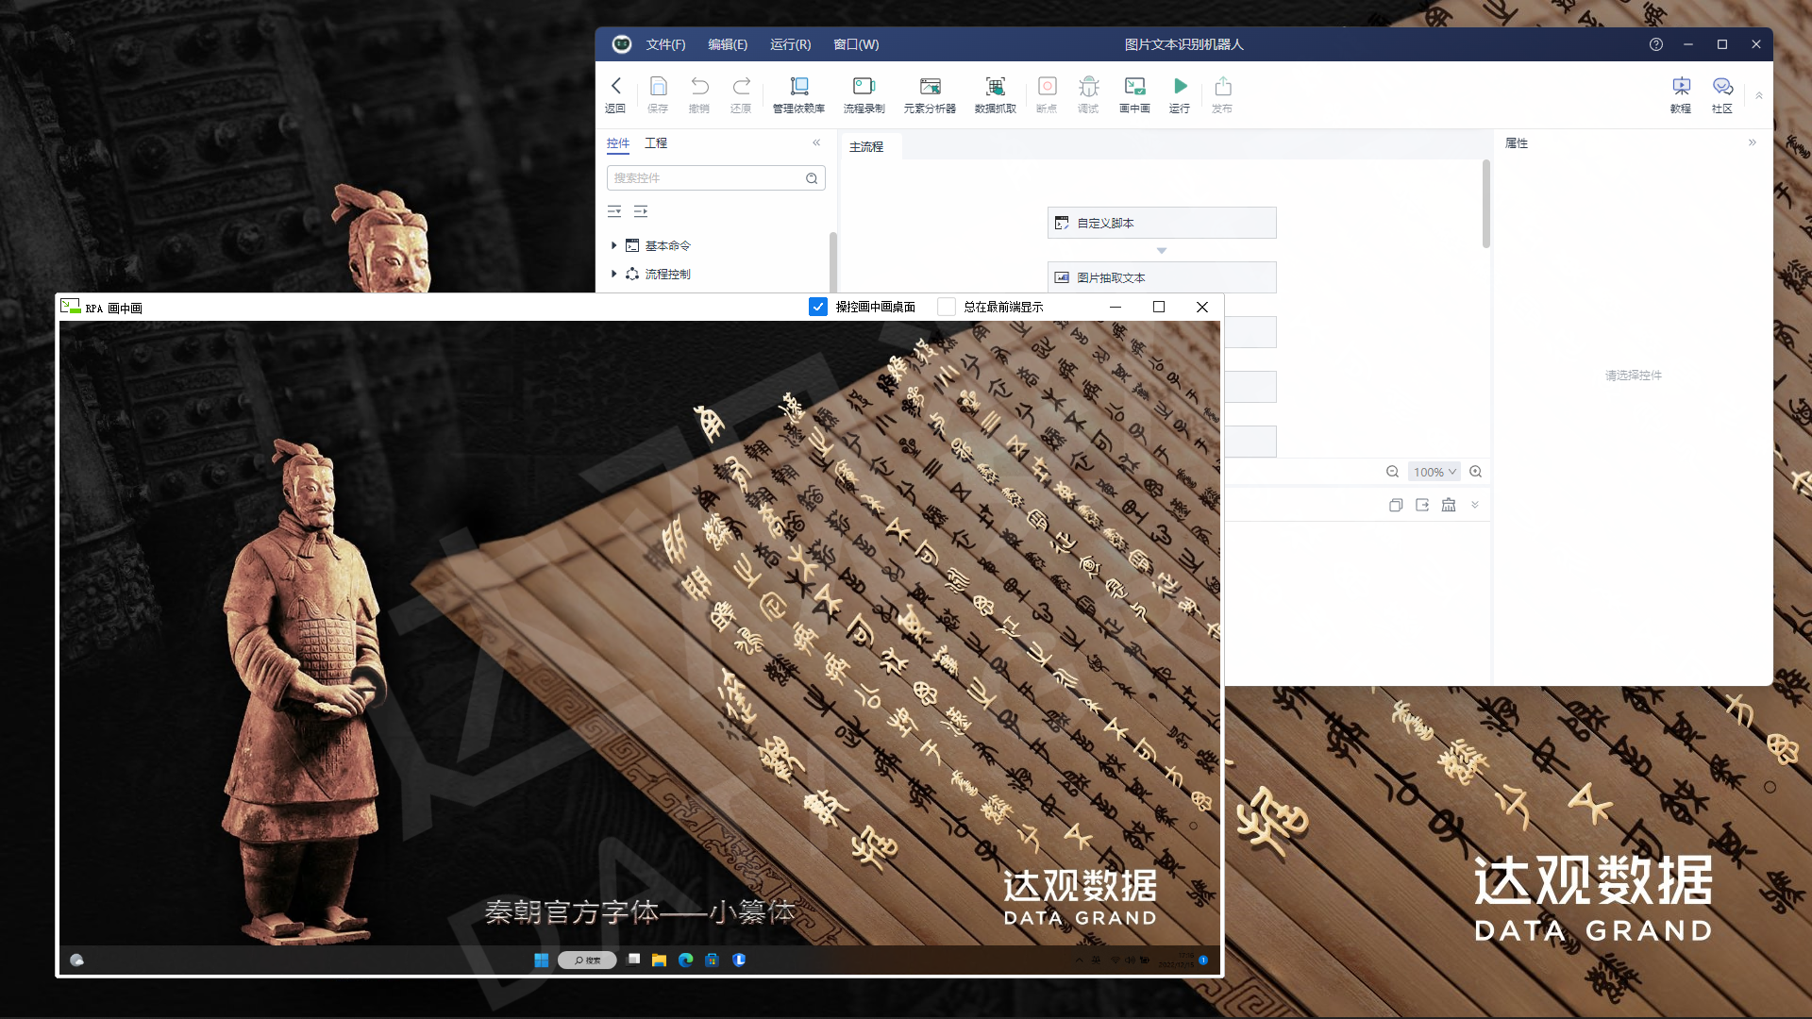This screenshot has width=1812, height=1019.
Task: Open the 100% zoom level dropdown
Action: [1434, 472]
